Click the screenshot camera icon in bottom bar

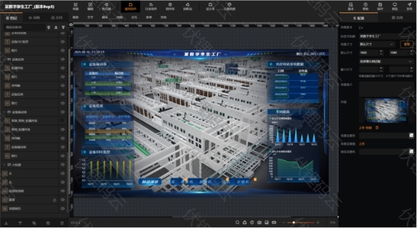coord(259,223)
